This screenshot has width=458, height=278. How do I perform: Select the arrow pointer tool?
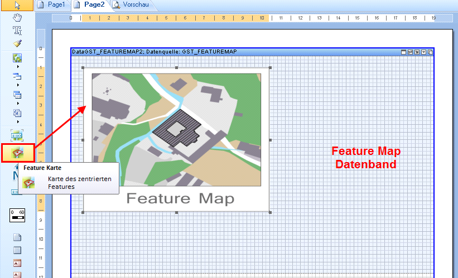17,5
